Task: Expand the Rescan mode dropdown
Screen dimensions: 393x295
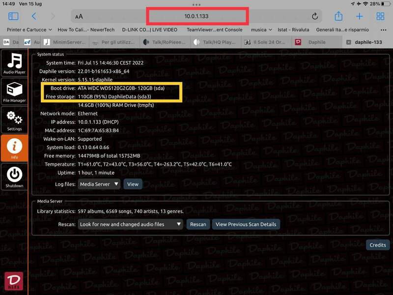Action: coord(130,224)
